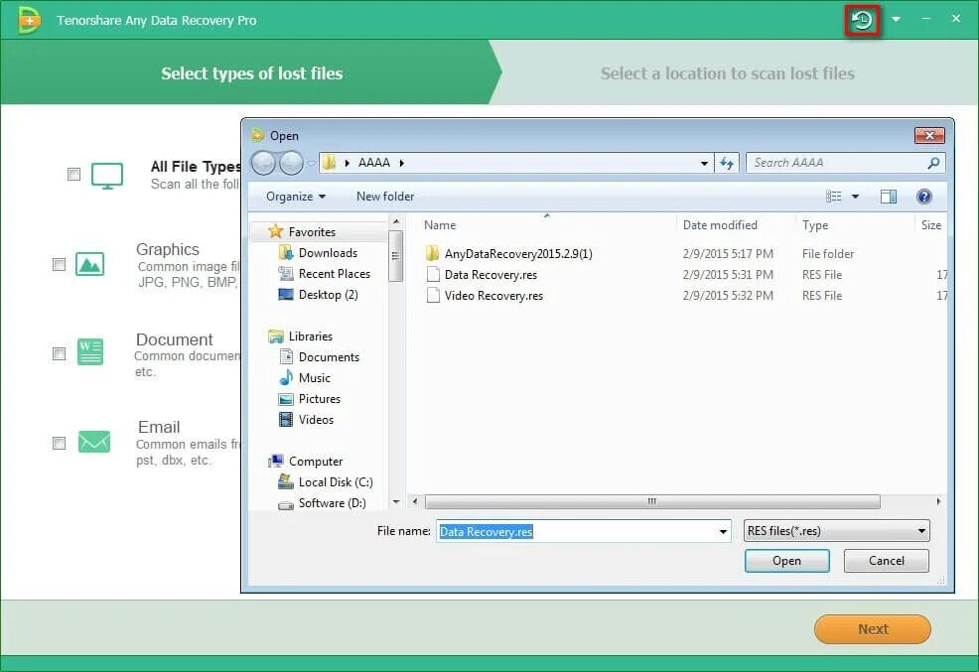The height and width of the screenshot is (672, 979).
Task: Expand the File name dropdown arrow
Action: coord(723,532)
